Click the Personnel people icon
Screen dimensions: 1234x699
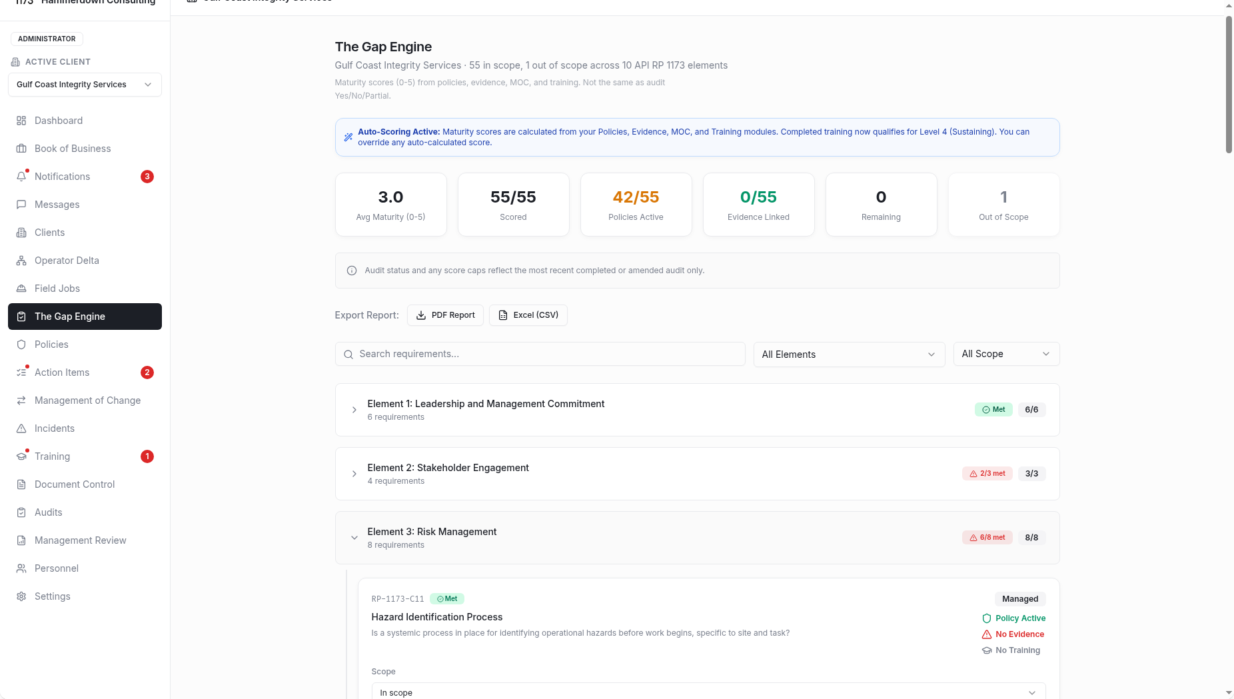[x=21, y=568]
